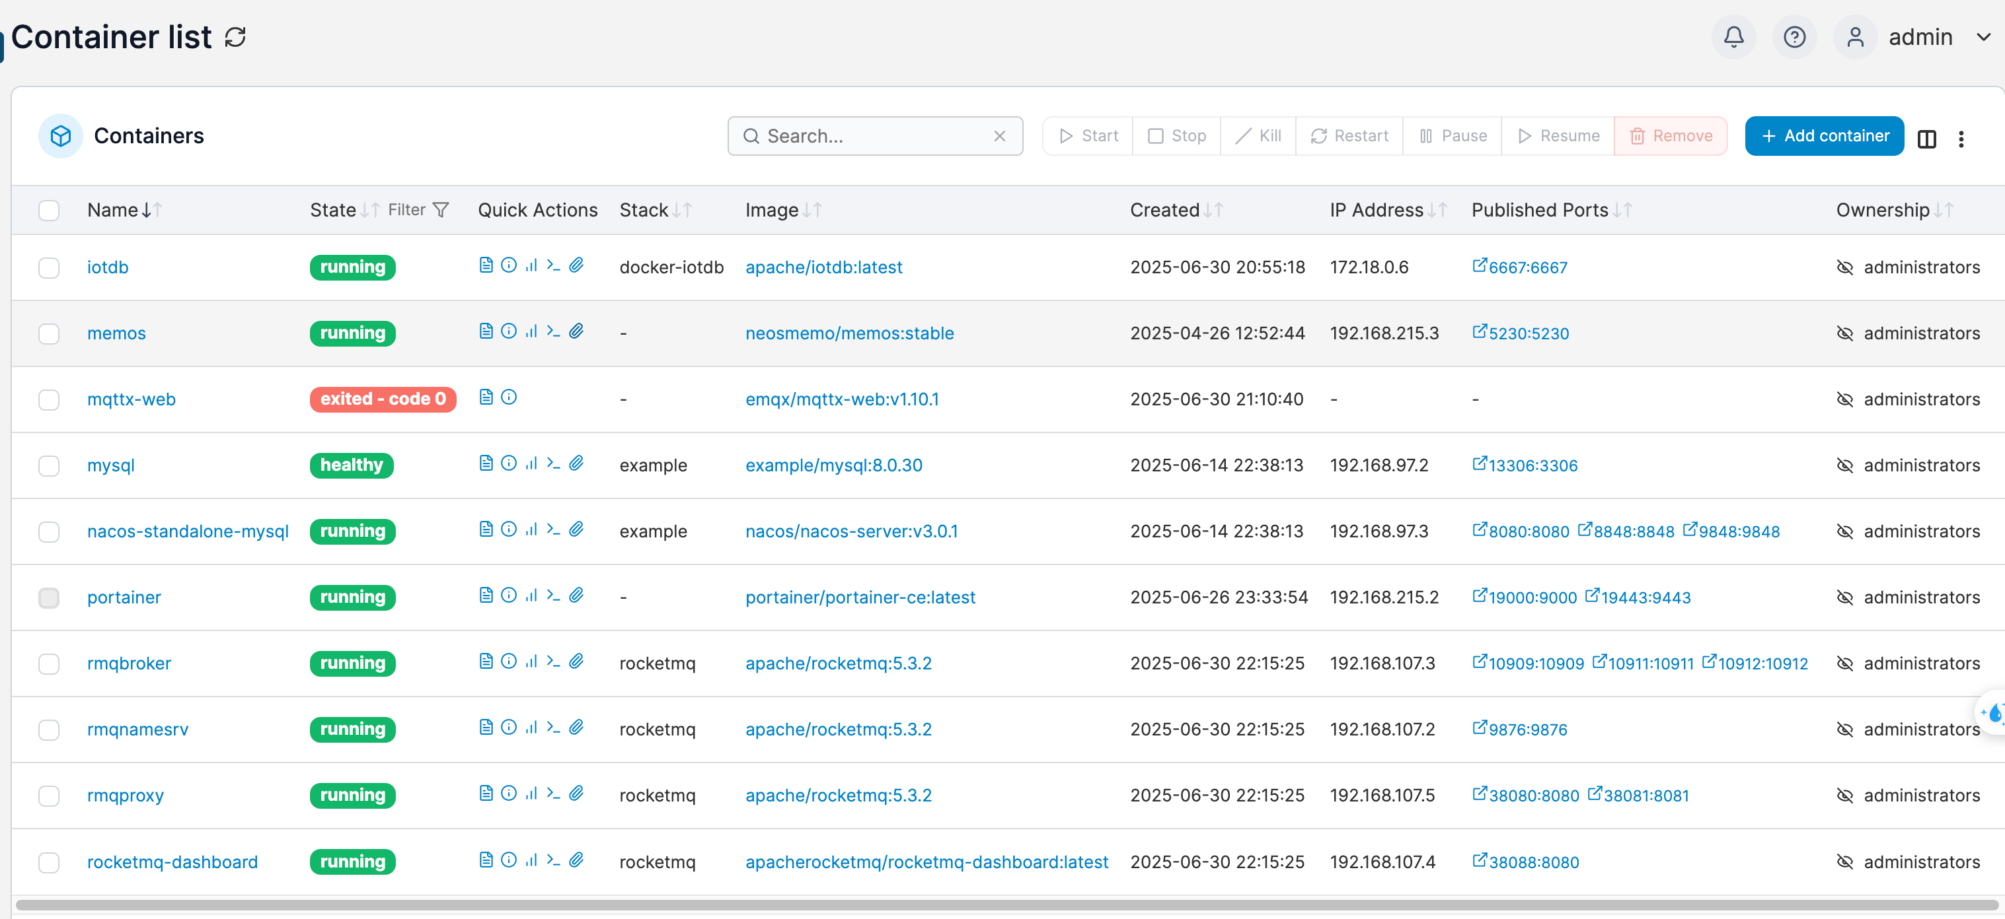
Task: Click the Add container button
Action: point(1824,136)
